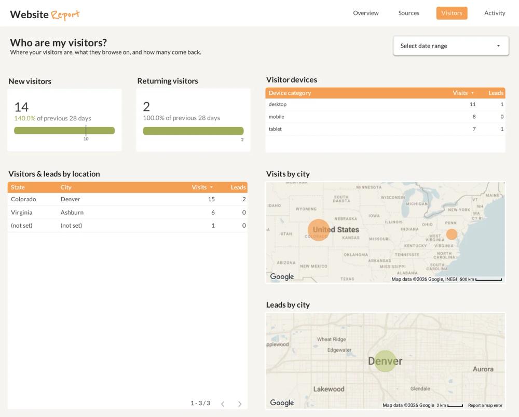Click the 1 - 3 / 3 pagination text
This screenshot has height=417, width=519.
(200, 403)
